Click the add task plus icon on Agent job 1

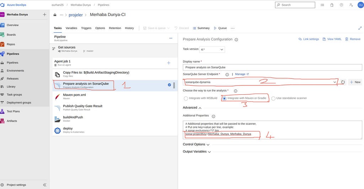(169, 63)
